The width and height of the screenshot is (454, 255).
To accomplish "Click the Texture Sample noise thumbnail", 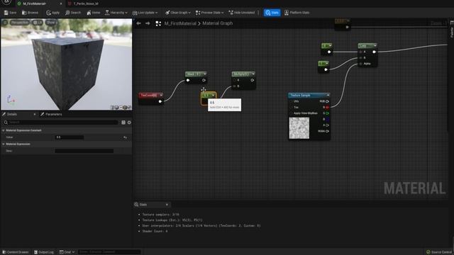I will [x=299, y=128].
